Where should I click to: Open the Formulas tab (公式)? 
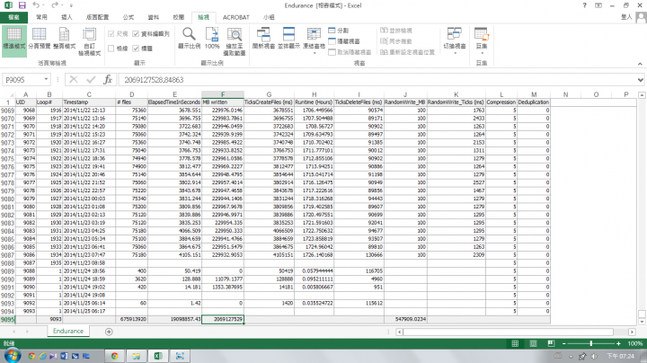[129, 17]
